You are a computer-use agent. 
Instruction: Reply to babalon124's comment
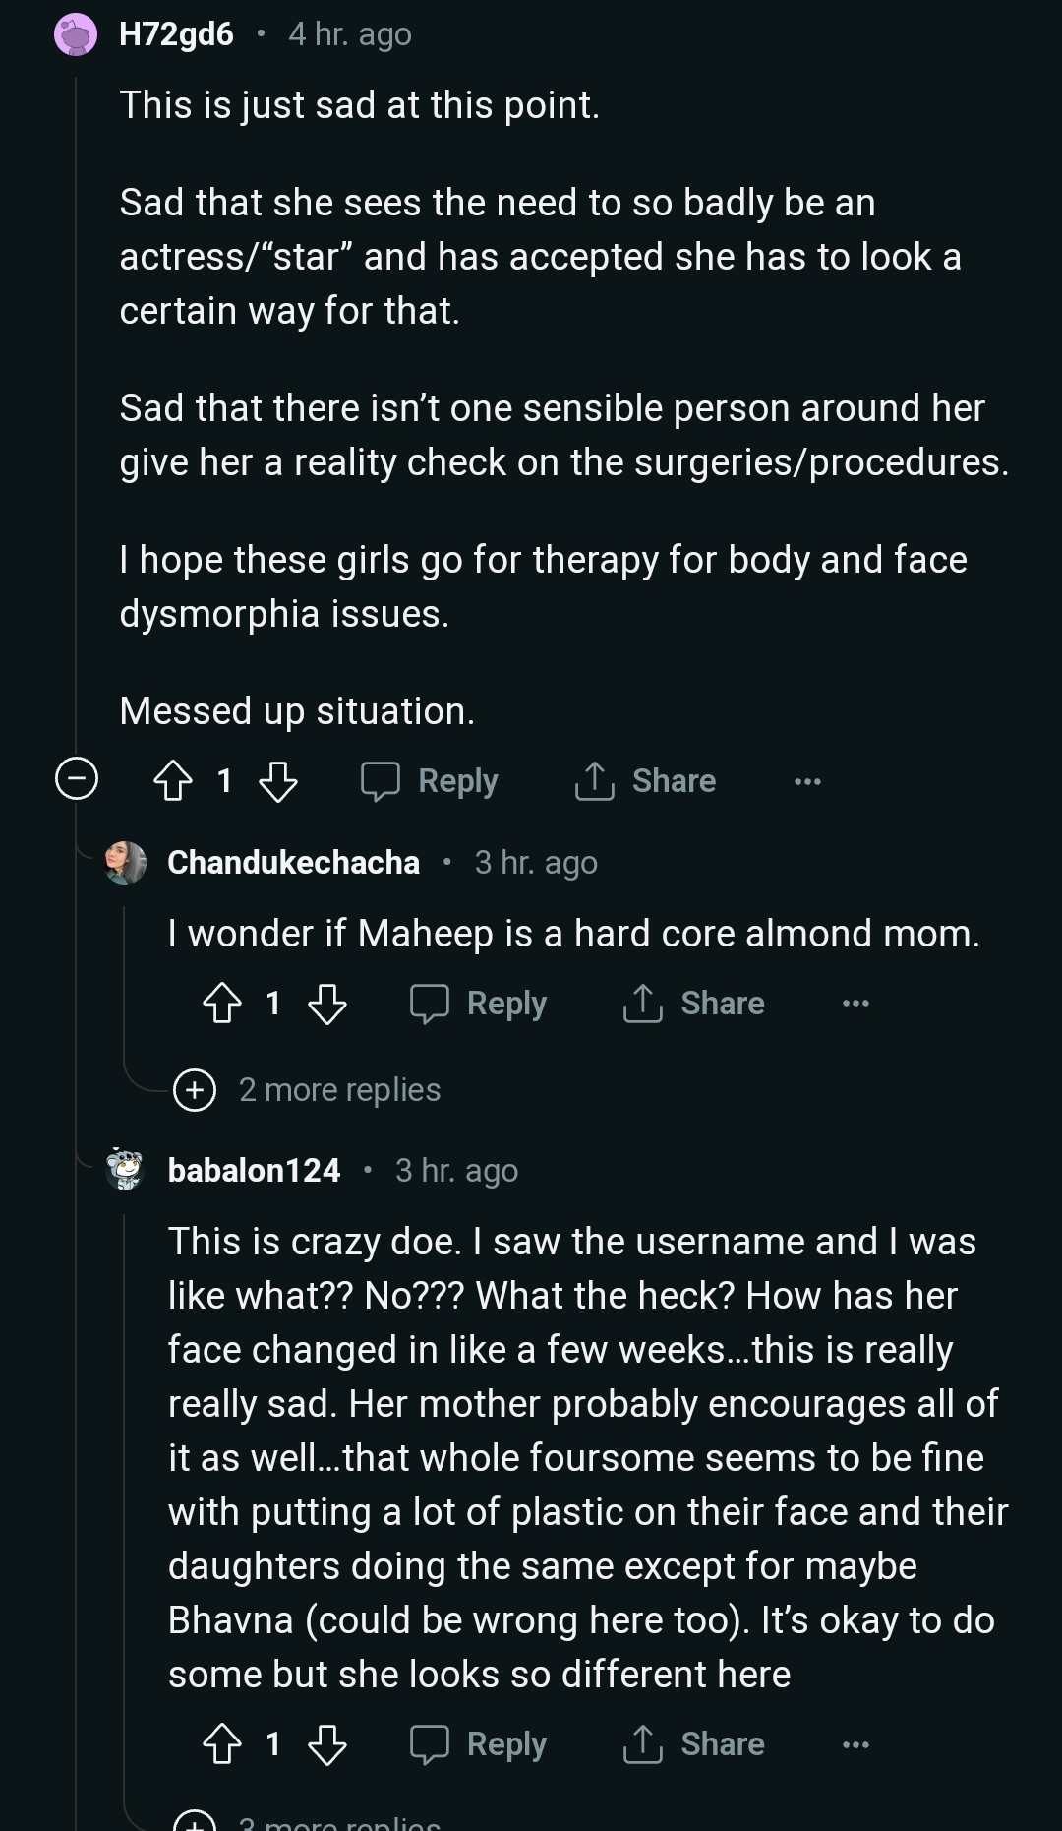pos(479,1744)
